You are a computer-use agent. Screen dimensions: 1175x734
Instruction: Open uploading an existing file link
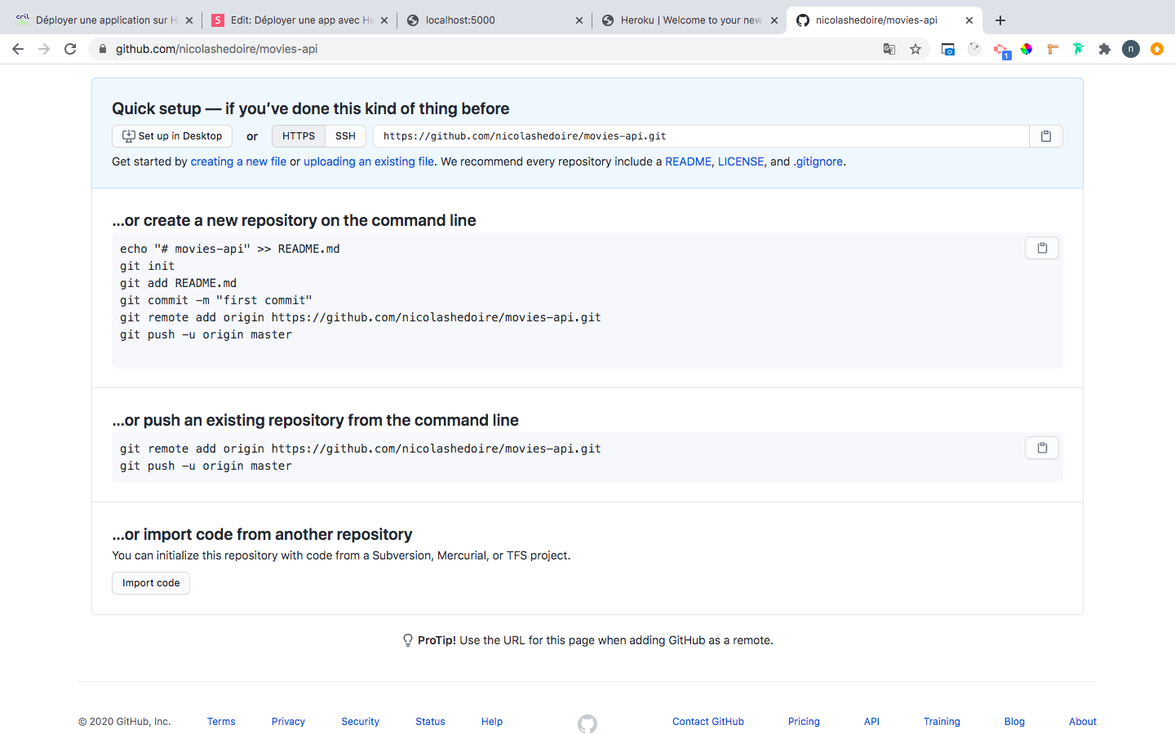(369, 161)
